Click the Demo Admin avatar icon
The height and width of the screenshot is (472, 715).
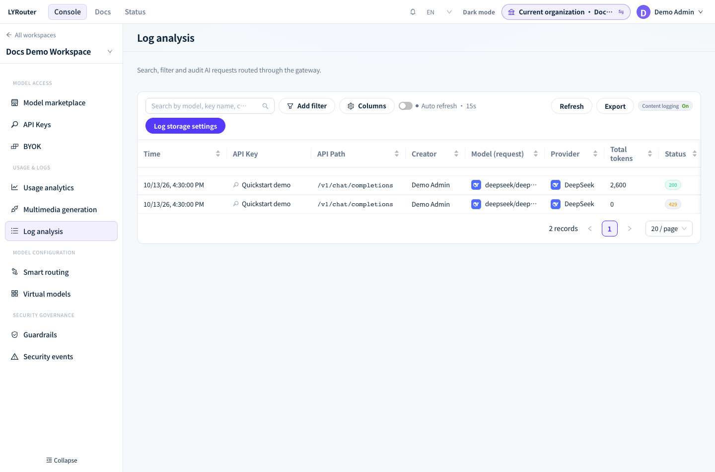coord(643,12)
